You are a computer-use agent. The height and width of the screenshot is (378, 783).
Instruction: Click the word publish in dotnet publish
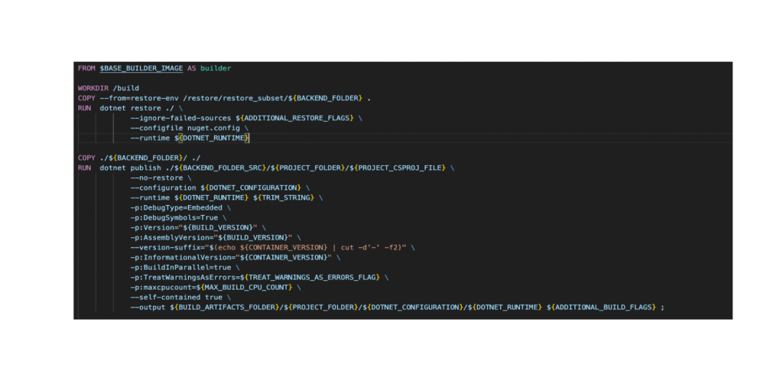click(146, 168)
